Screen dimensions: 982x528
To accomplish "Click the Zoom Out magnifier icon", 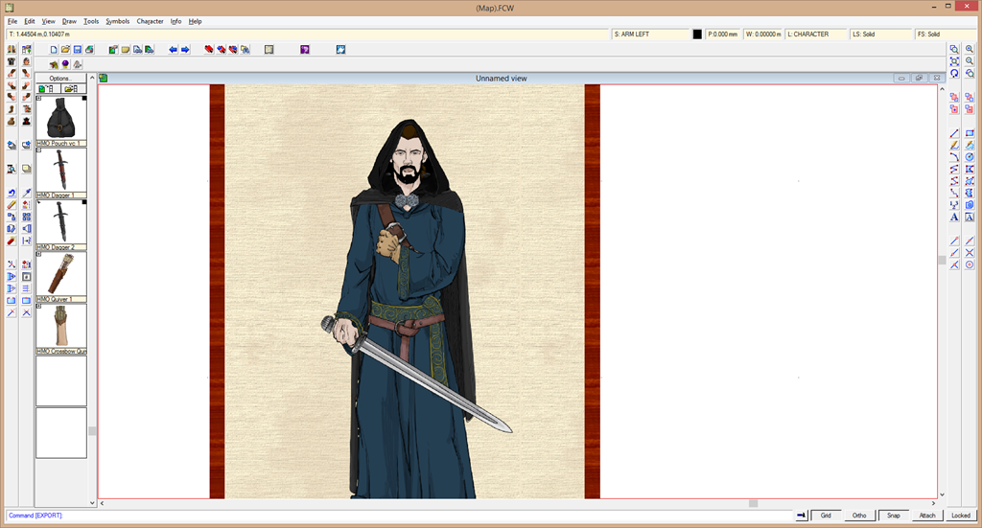I will [970, 60].
